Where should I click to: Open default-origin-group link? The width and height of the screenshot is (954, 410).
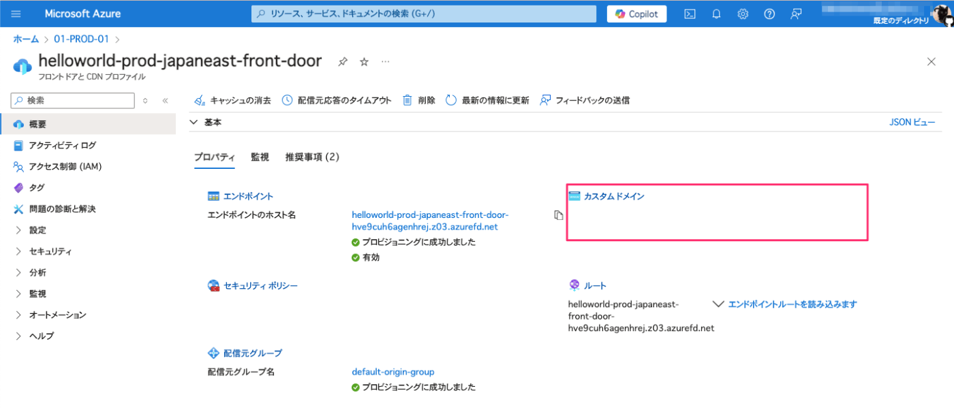(393, 372)
